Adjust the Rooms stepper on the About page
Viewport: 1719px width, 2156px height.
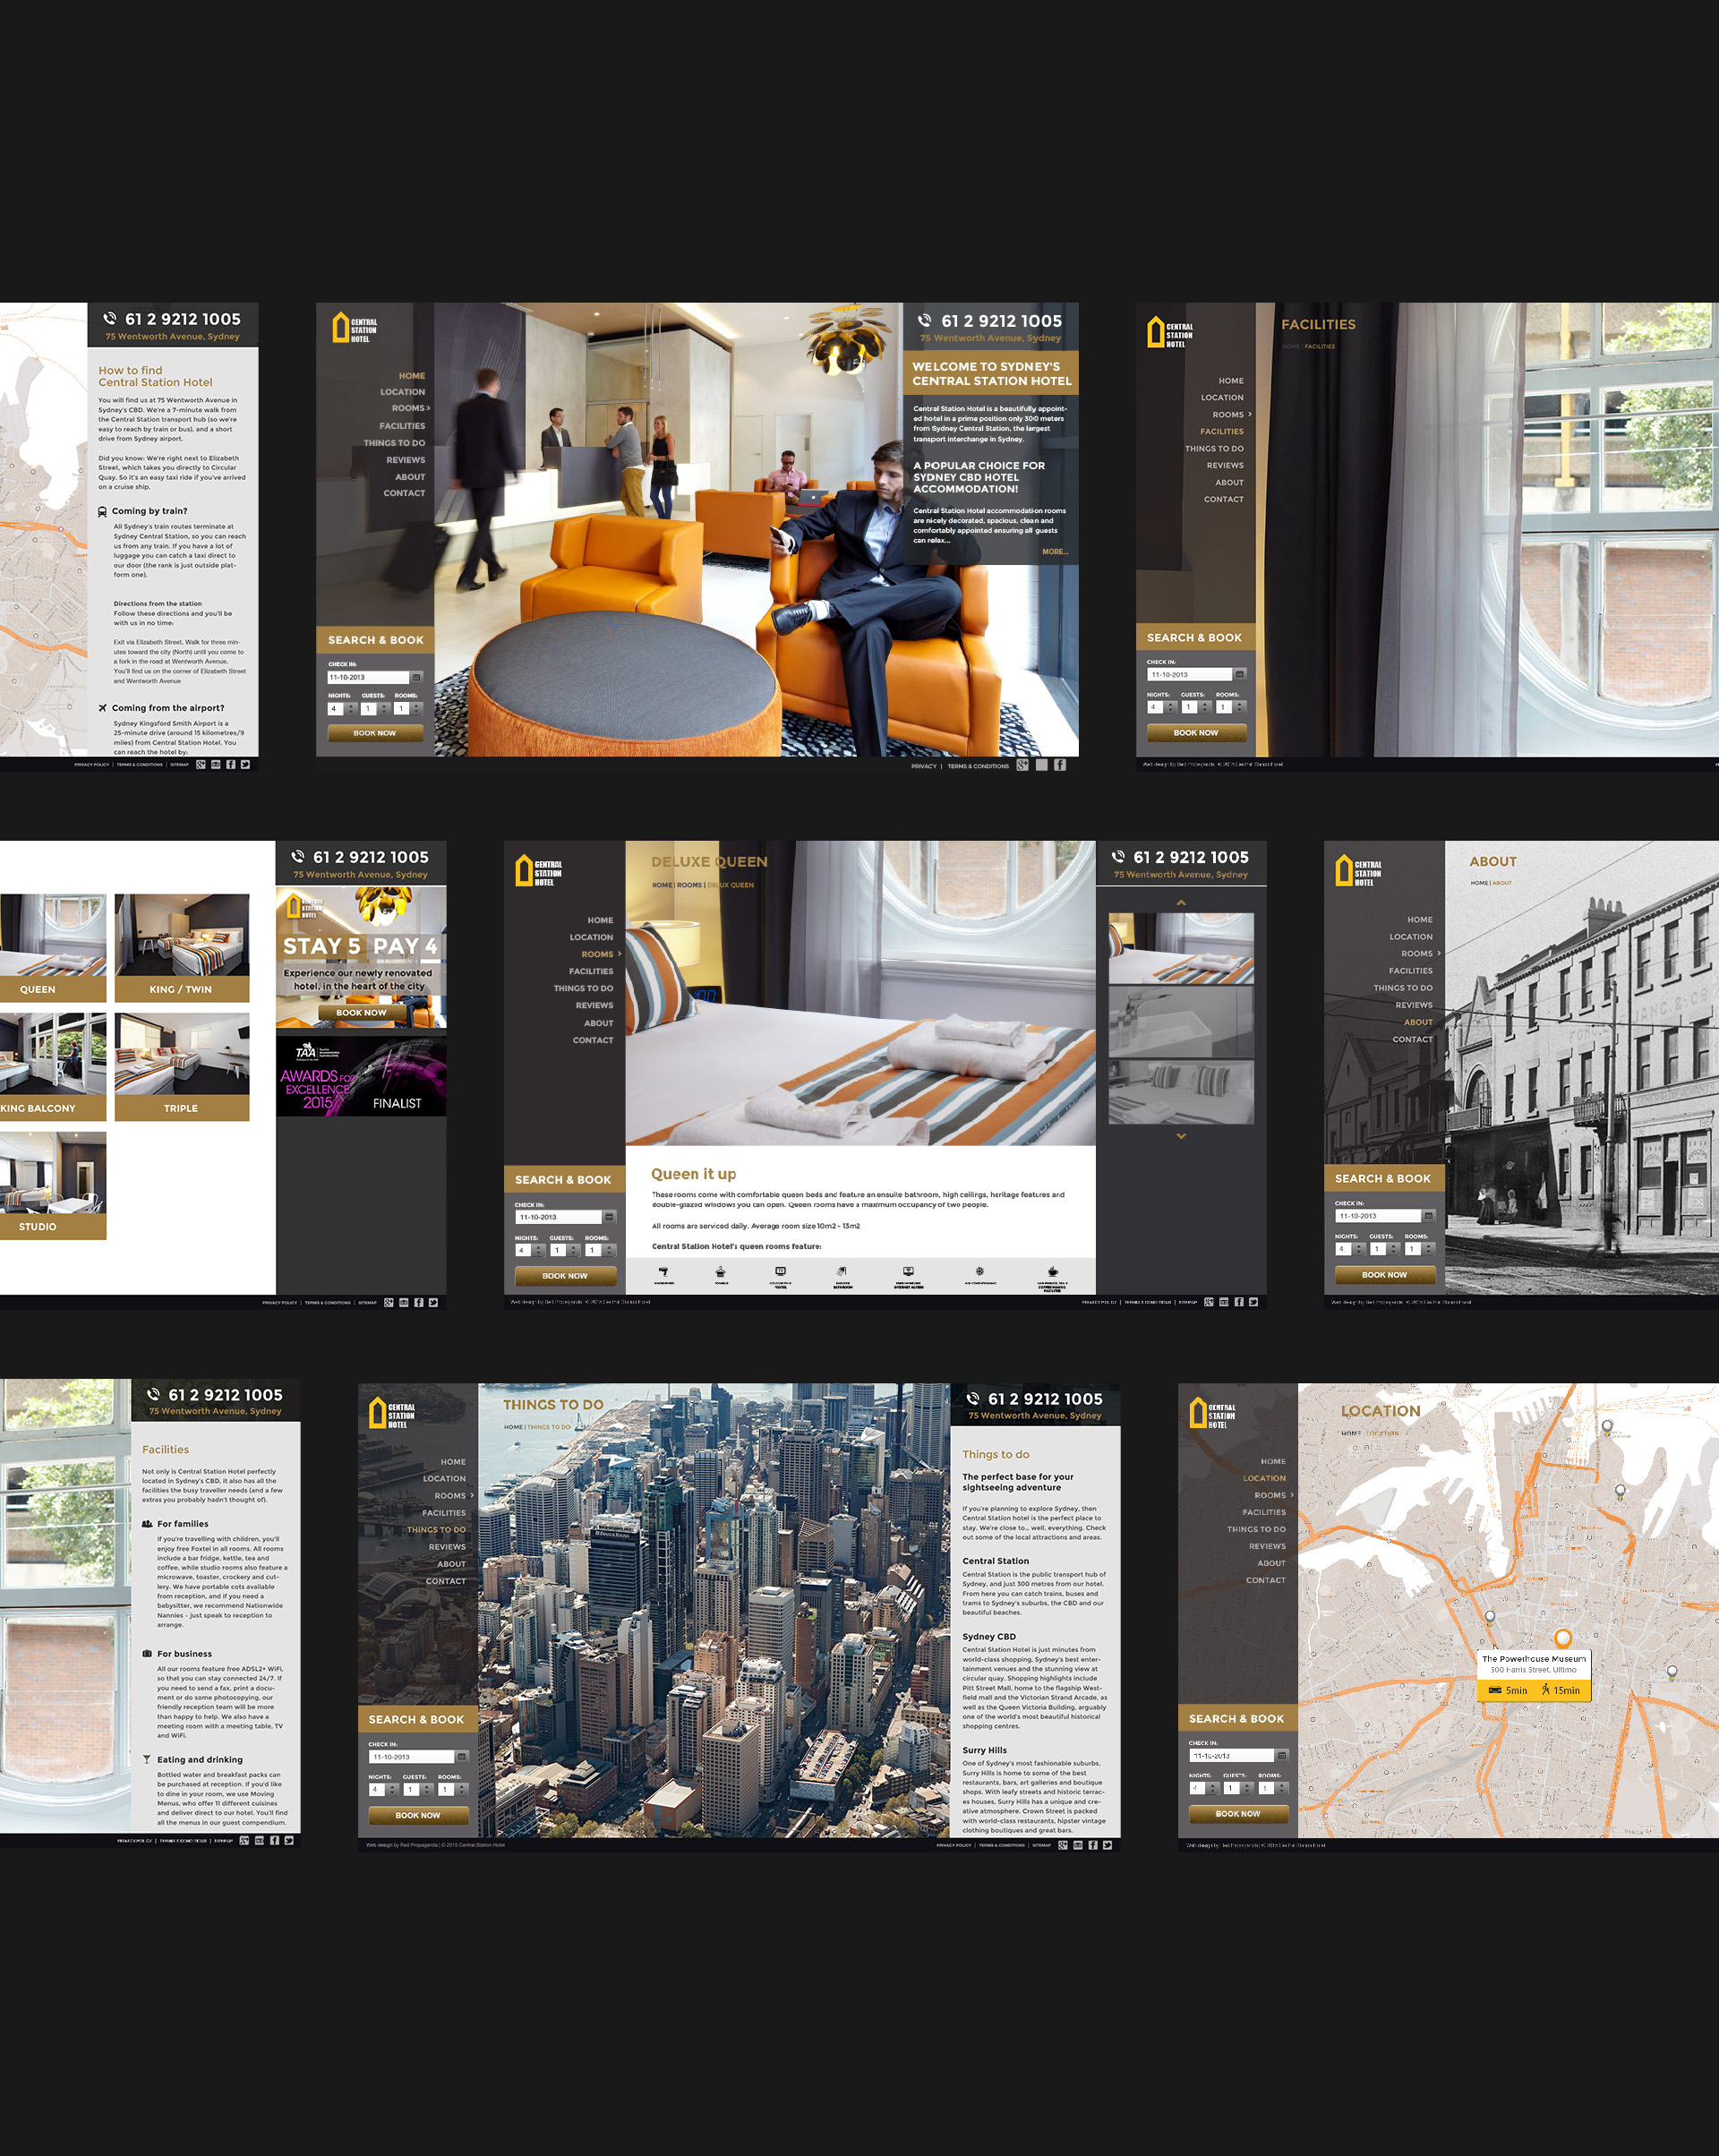tap(1429, 1249)
